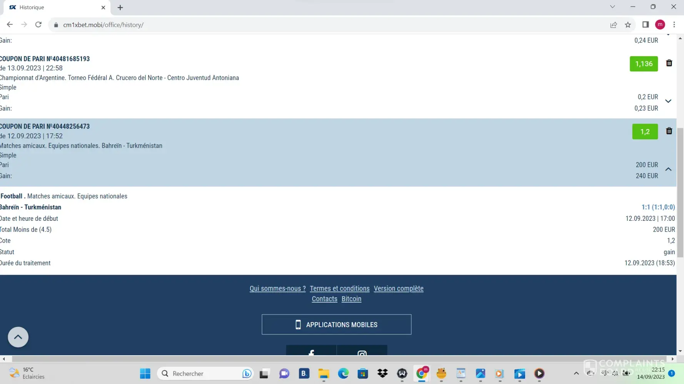Screen dimensions: 684x384
Task: Open the Teams chat icon in taskbar
Action: point(284,373)
